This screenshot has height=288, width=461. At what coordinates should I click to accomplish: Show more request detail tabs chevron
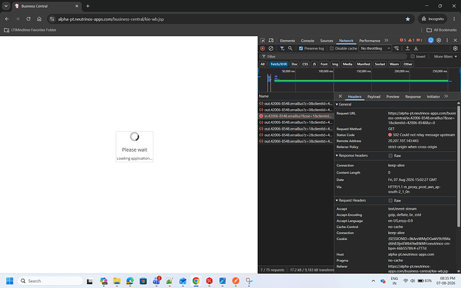(446, 96)
